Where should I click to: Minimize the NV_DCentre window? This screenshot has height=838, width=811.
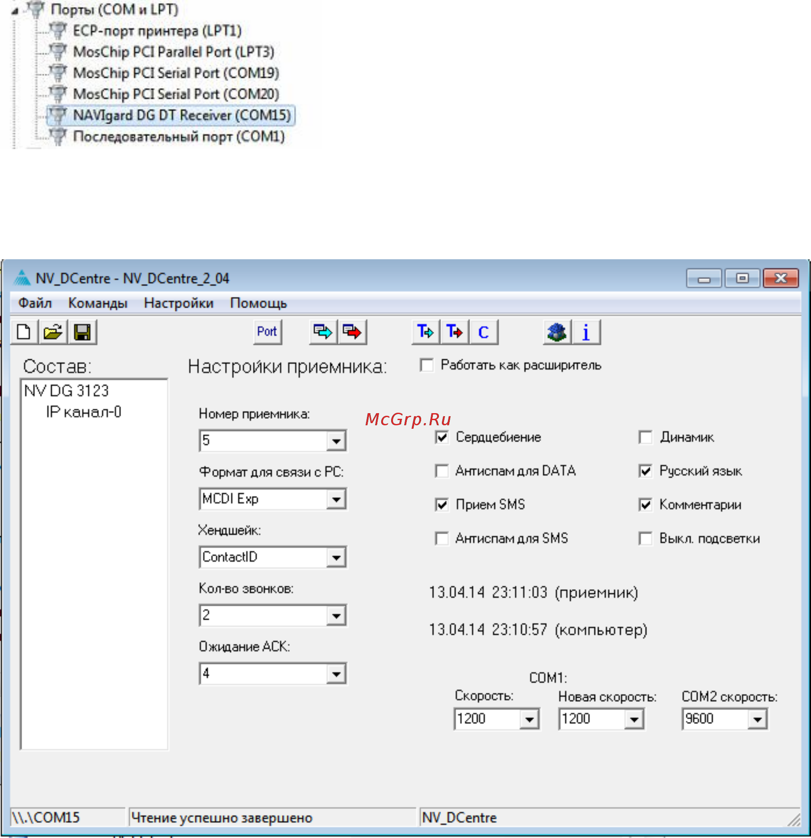(x=704, y=278)
